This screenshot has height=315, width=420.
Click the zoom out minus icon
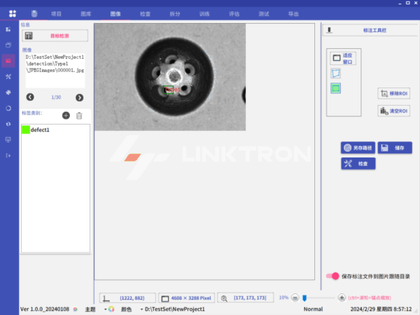tap(295, 297)
